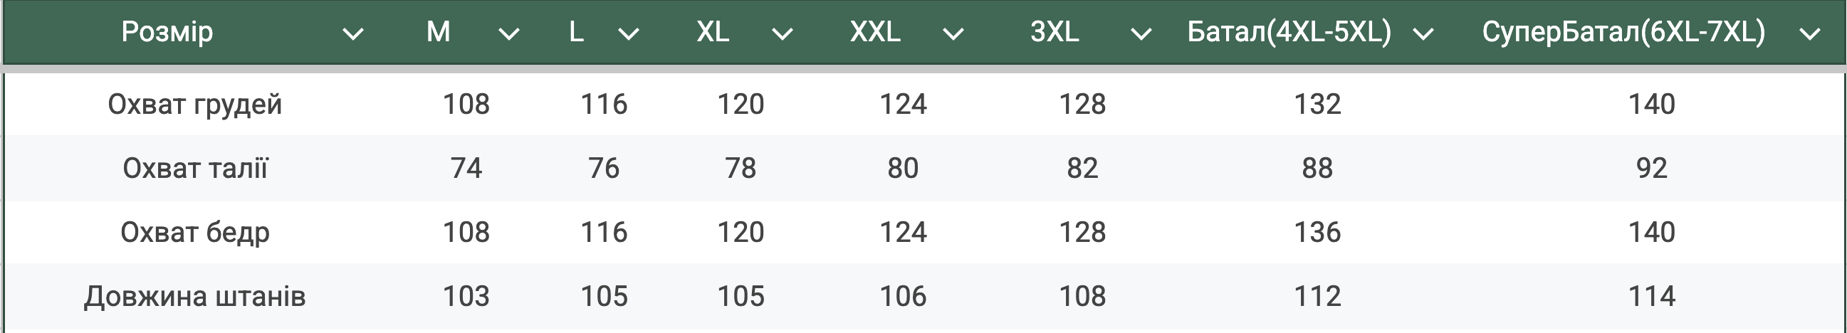The image size is (1847, 333).
Task: Select the 136 cell in Охват бедр row
Action: [1317, 233]
